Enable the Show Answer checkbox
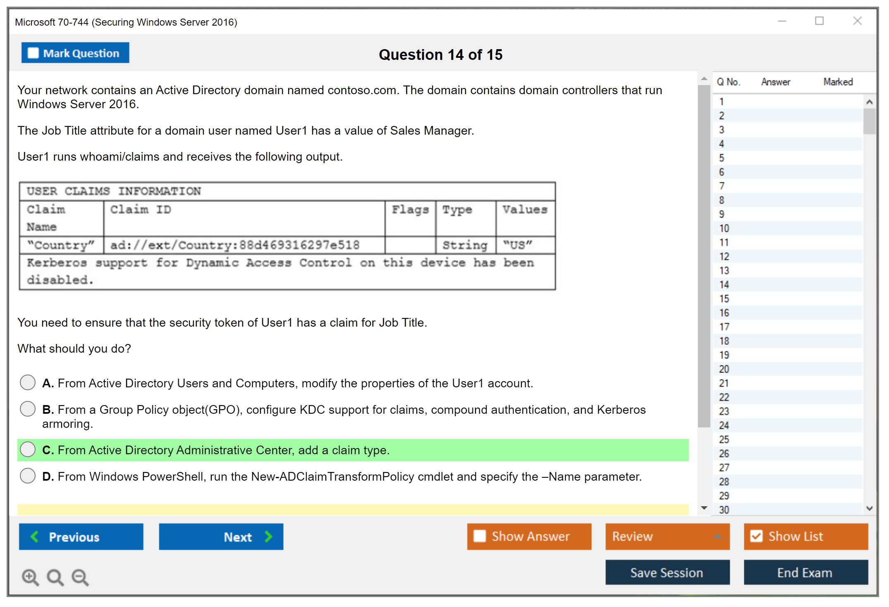 [x=480, y=536]
